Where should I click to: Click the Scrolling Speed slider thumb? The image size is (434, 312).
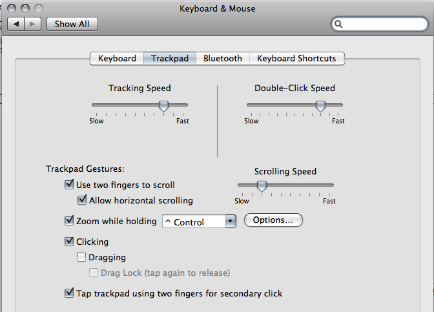coord(262,186)
